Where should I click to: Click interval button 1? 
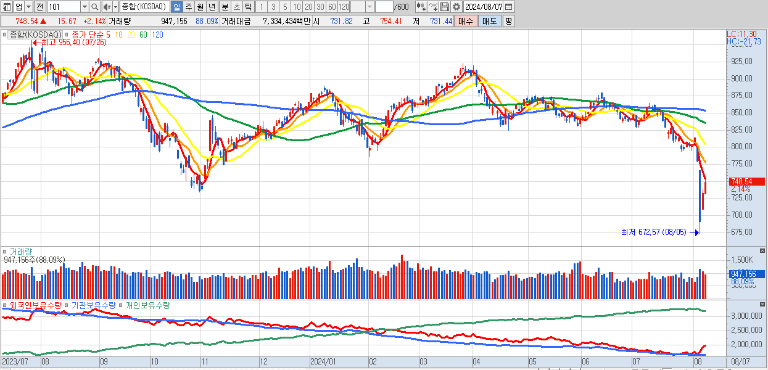click(x=262, y=7)
